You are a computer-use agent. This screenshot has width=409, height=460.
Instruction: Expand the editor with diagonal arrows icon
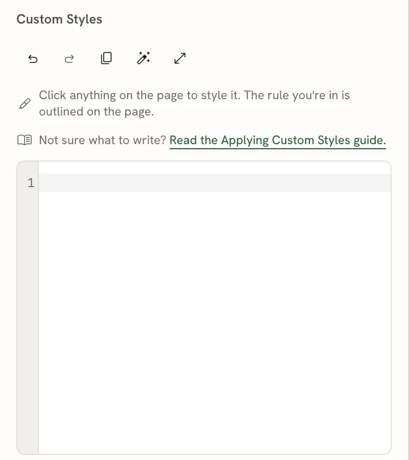[180, 58]
